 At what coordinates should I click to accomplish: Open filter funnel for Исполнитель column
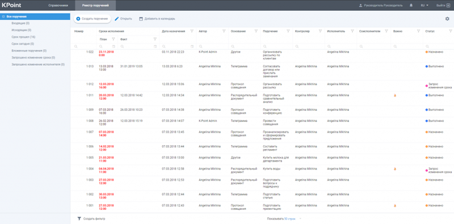pyautogui.click(x=352, y=31)
